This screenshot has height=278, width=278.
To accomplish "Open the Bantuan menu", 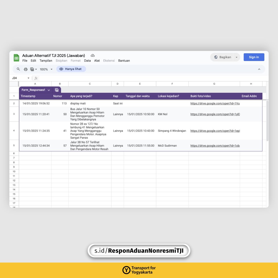I will [124, 61].
